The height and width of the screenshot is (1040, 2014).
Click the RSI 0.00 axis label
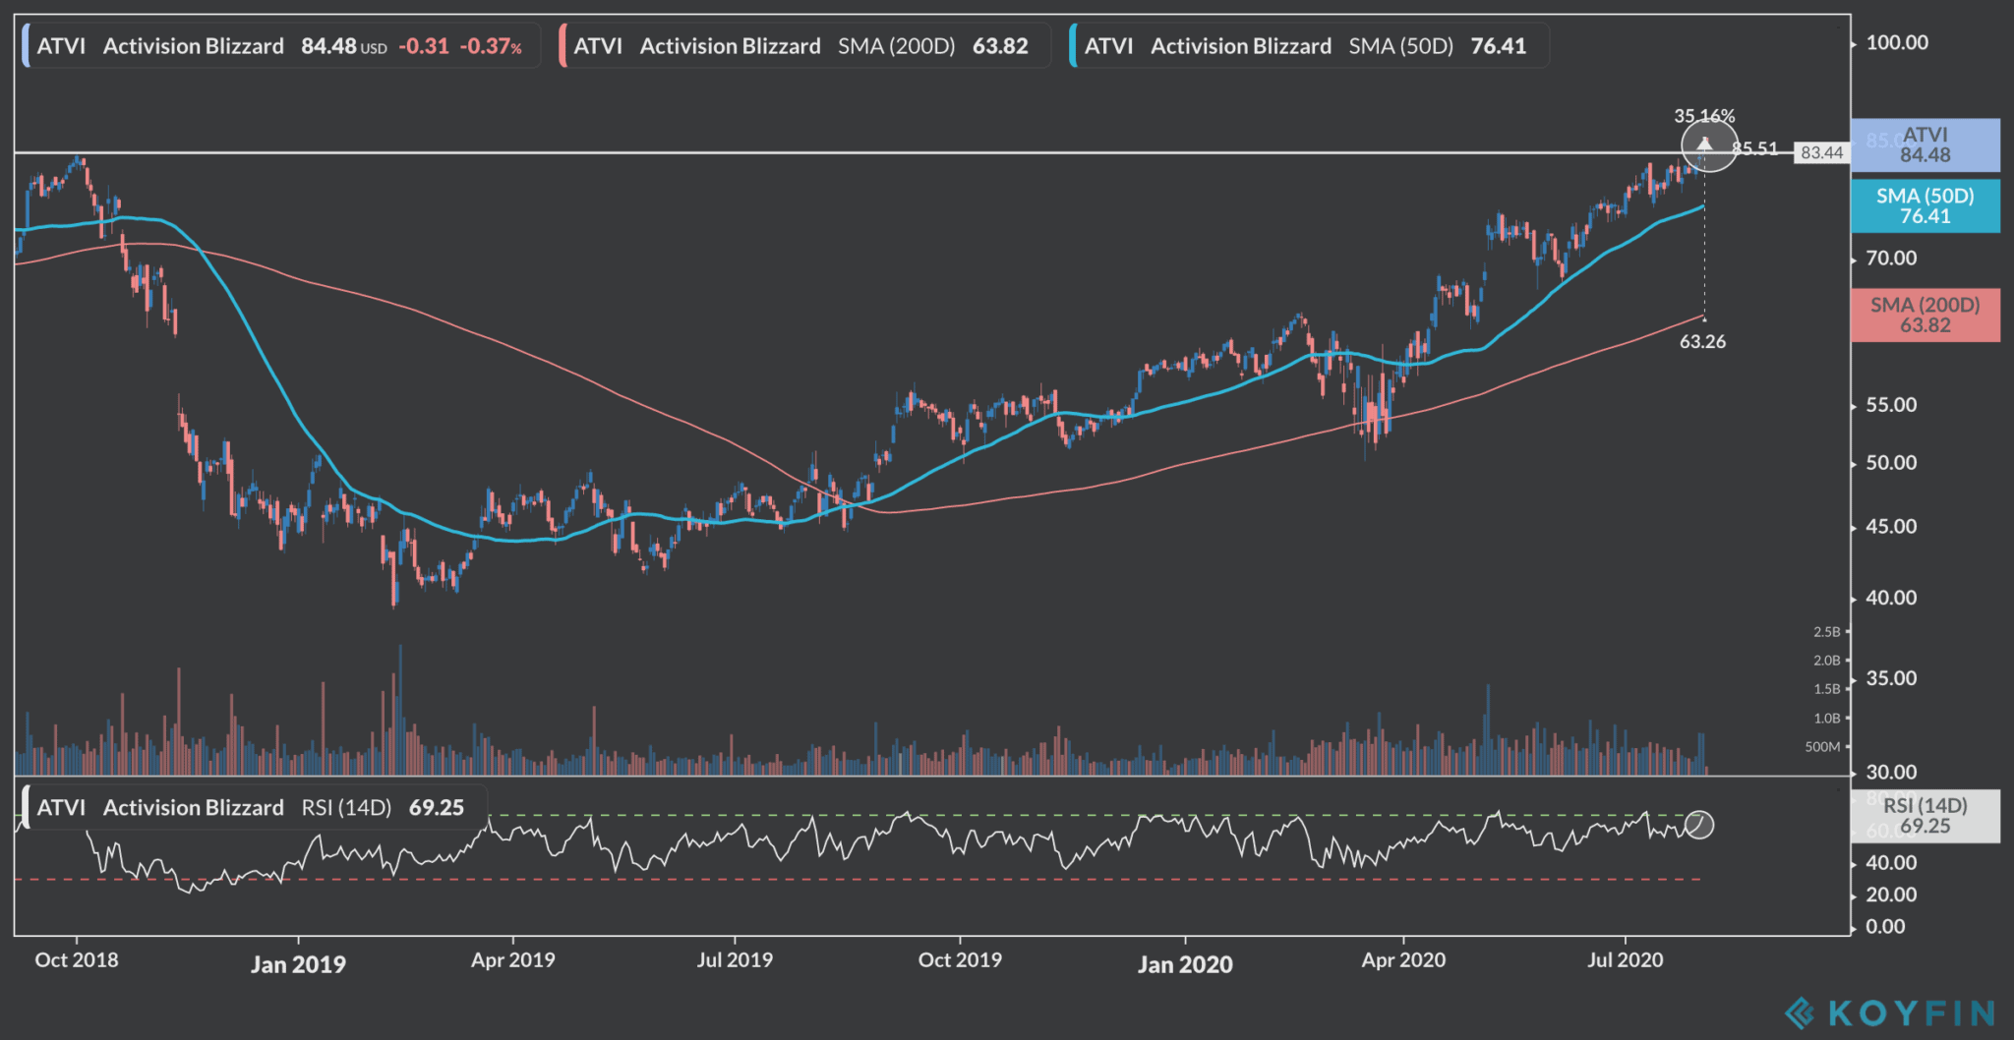coord(1885,927)
